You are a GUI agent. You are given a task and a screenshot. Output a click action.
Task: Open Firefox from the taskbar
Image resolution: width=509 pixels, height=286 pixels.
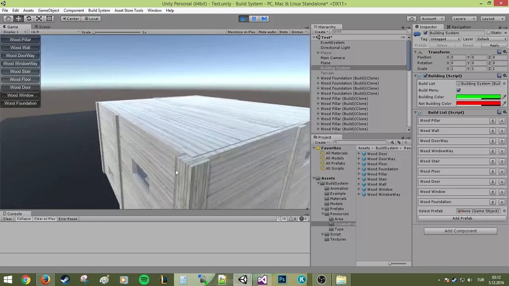[45, 280]
